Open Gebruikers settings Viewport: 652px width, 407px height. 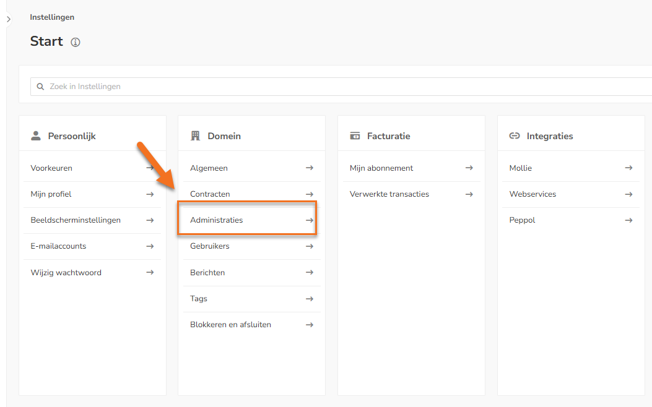[x=251, y=246]
